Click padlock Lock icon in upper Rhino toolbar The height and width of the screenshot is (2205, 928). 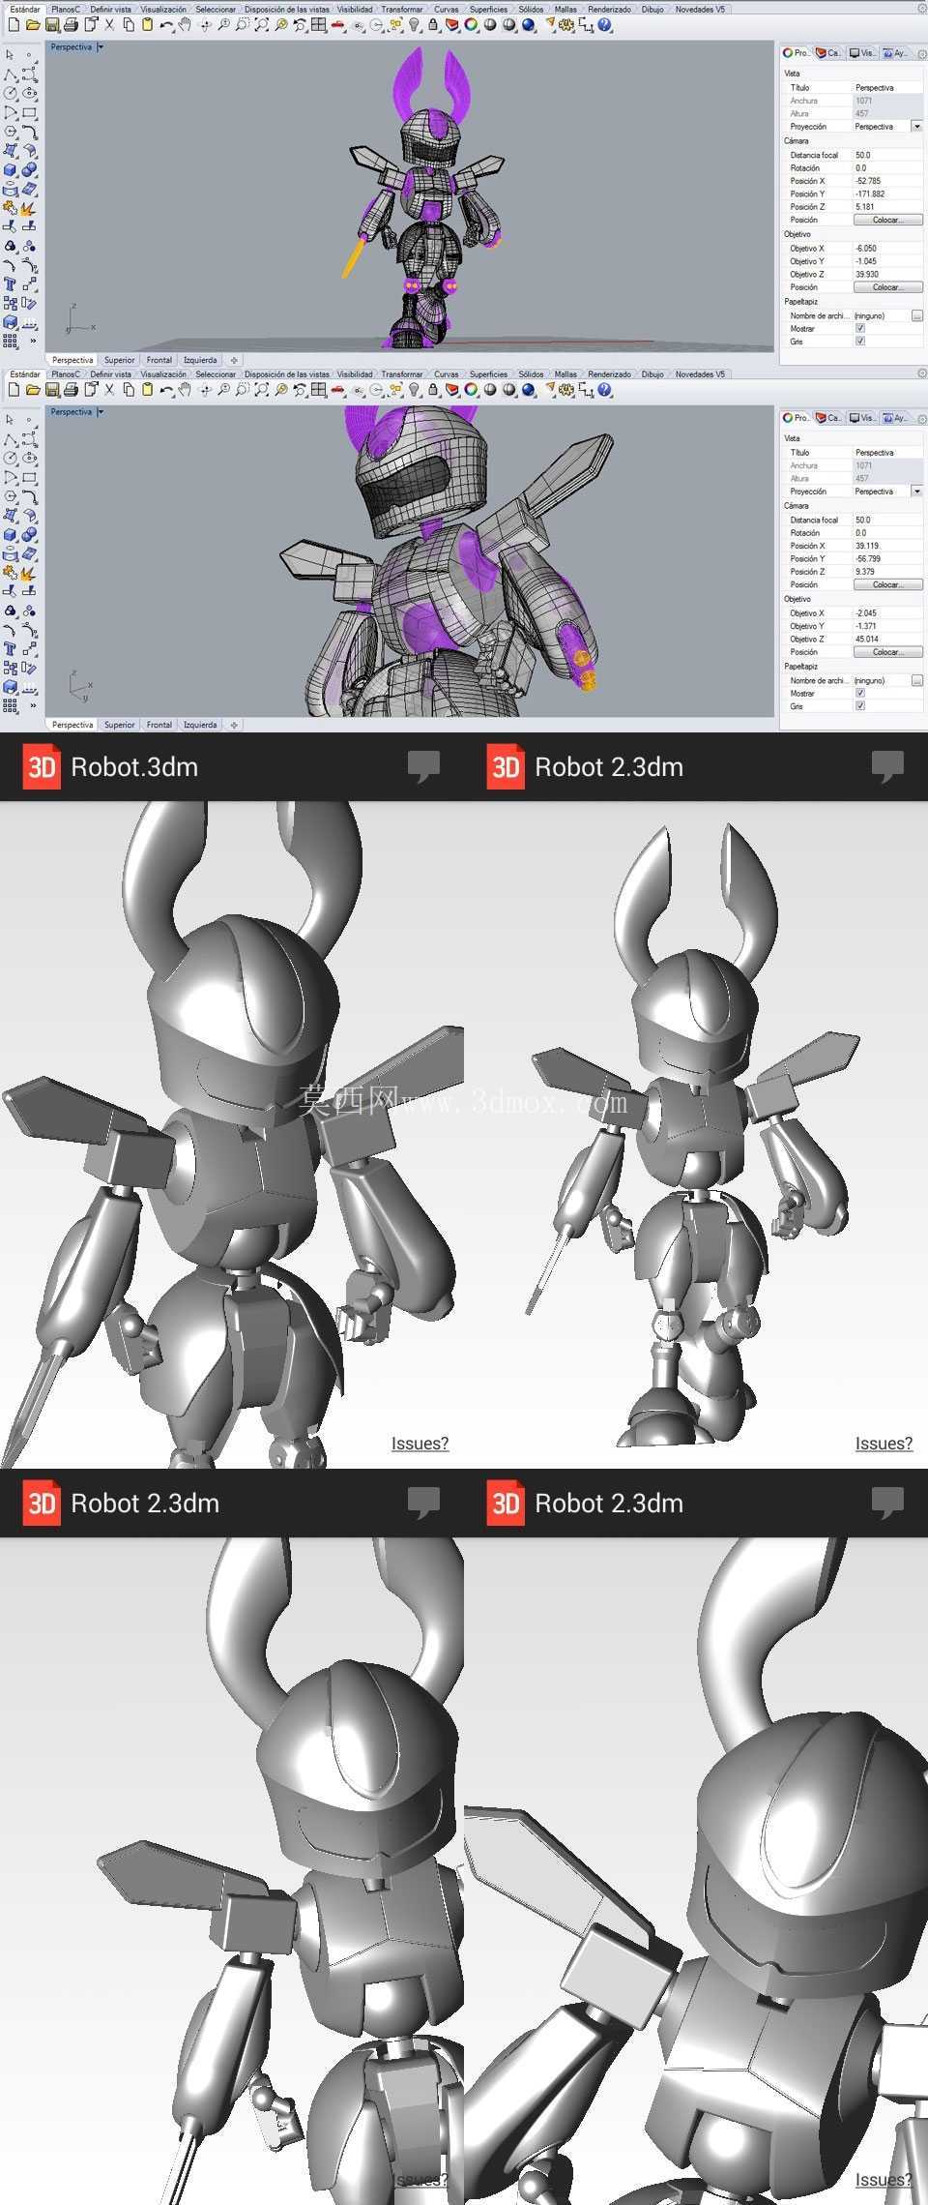[433, 25]
